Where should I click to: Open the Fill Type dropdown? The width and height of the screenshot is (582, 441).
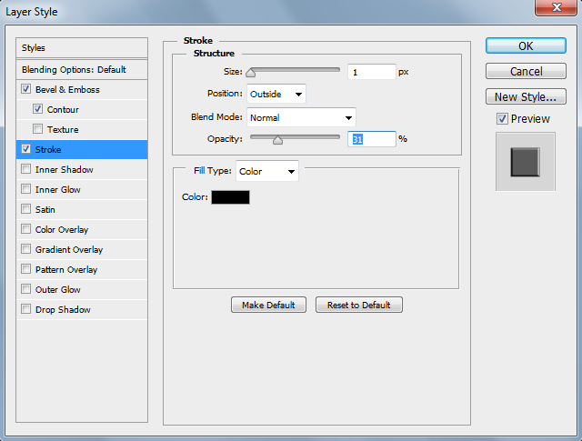(266, 171)
